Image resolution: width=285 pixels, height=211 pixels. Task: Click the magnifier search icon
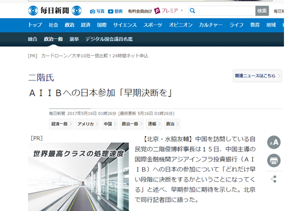coord(192,11)
